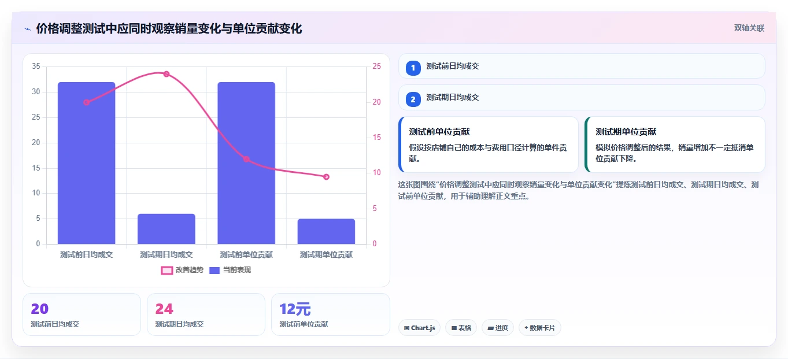This screenshot has width=788, height=359.
Task: Click the blue number 2 badge
Action: [413, 99]
